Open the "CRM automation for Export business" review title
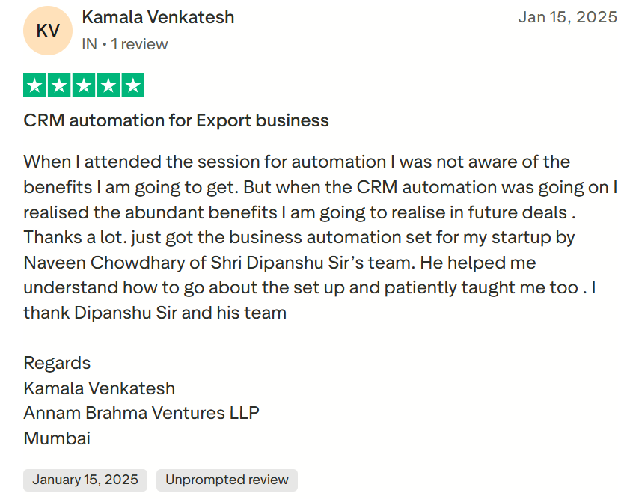Image resolution: width=627 pixels, height=499 pixels. click(x=176, y=120)
